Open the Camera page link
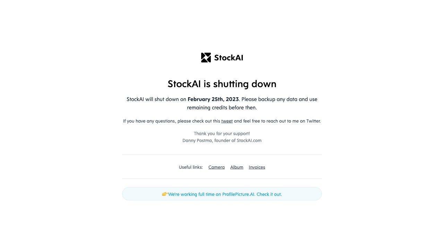The width and height of the screenshot is (444, 250). pyautogui.click(x=216, y=167)
